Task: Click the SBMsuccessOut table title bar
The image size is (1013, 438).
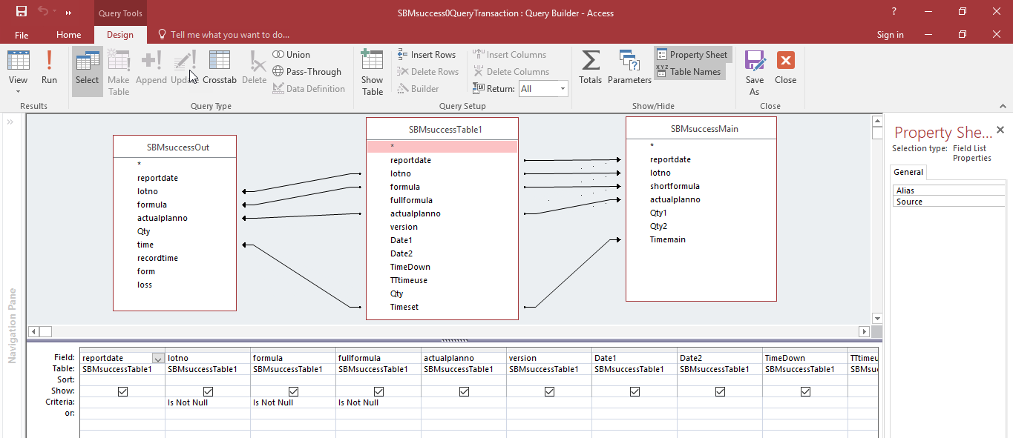Action: (175, 147)
